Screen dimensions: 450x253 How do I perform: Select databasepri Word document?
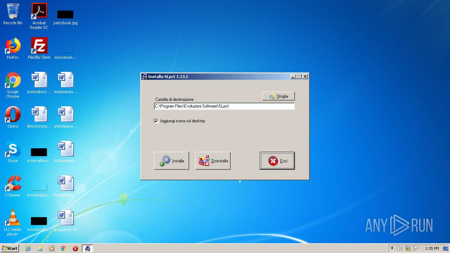[x=65, y=152]
